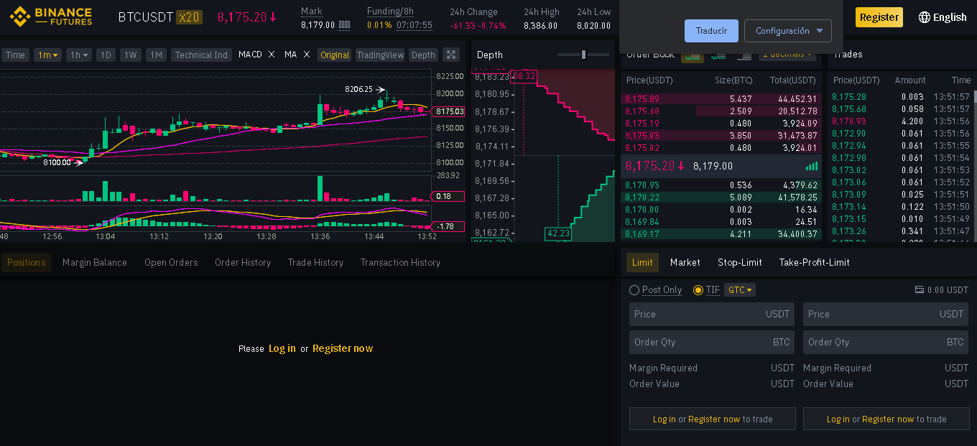This screenshot has width=977, height=446.
Task: Click ask price 8,175.03 in order book
Action: (642, 136)
